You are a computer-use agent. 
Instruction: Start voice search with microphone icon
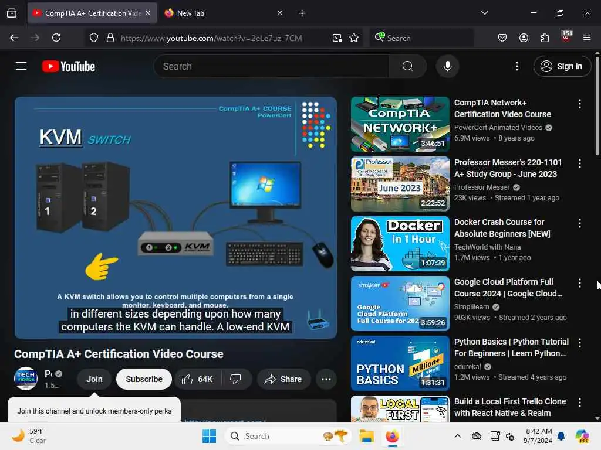(x=447, y=66)
